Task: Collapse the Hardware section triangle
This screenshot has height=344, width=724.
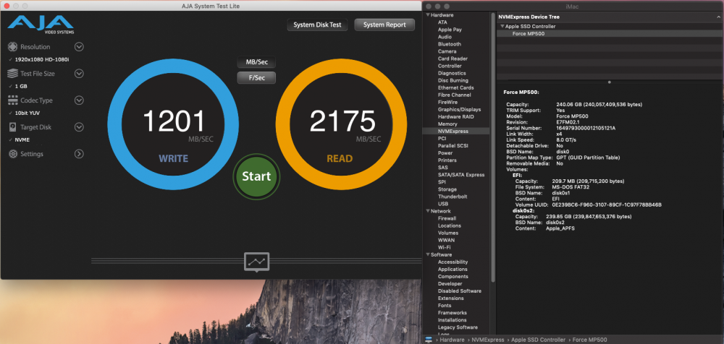Action: pyautogui.click(x=428, y=15)
